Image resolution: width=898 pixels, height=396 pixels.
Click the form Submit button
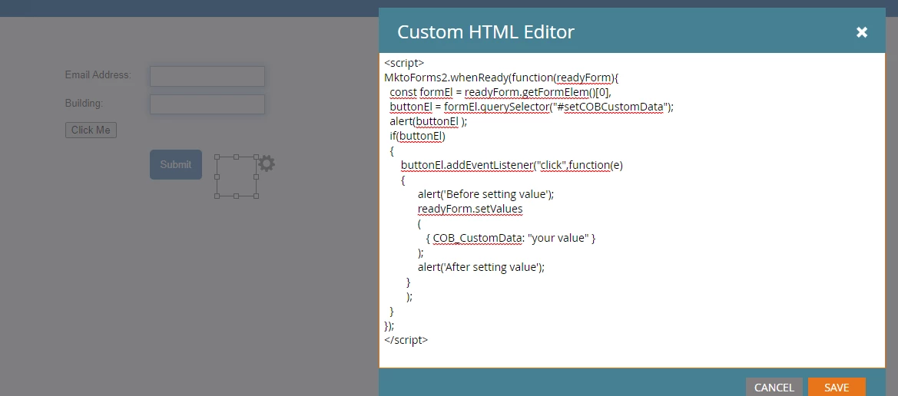[x=176, y=164]
